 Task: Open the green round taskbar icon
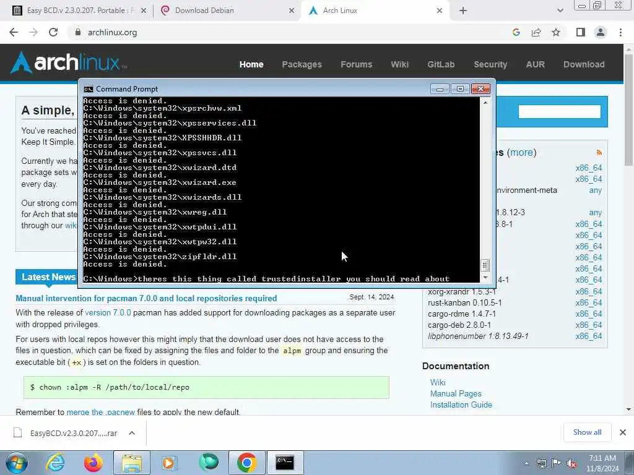pos(209,463)
